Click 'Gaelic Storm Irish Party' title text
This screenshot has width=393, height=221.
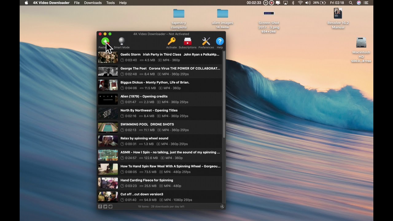coord(170,54)
